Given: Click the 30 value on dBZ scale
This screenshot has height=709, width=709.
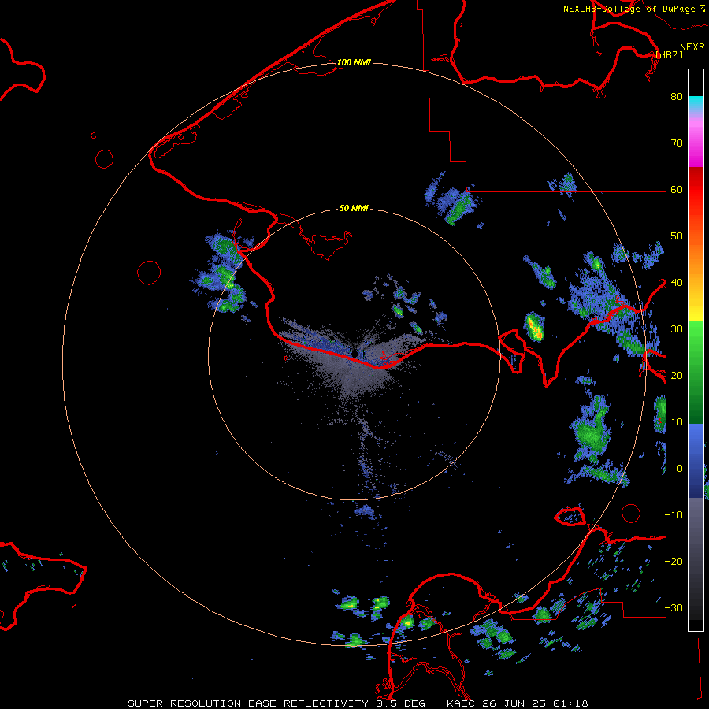Looking at the screenshot, I should [x=677, y=329].
